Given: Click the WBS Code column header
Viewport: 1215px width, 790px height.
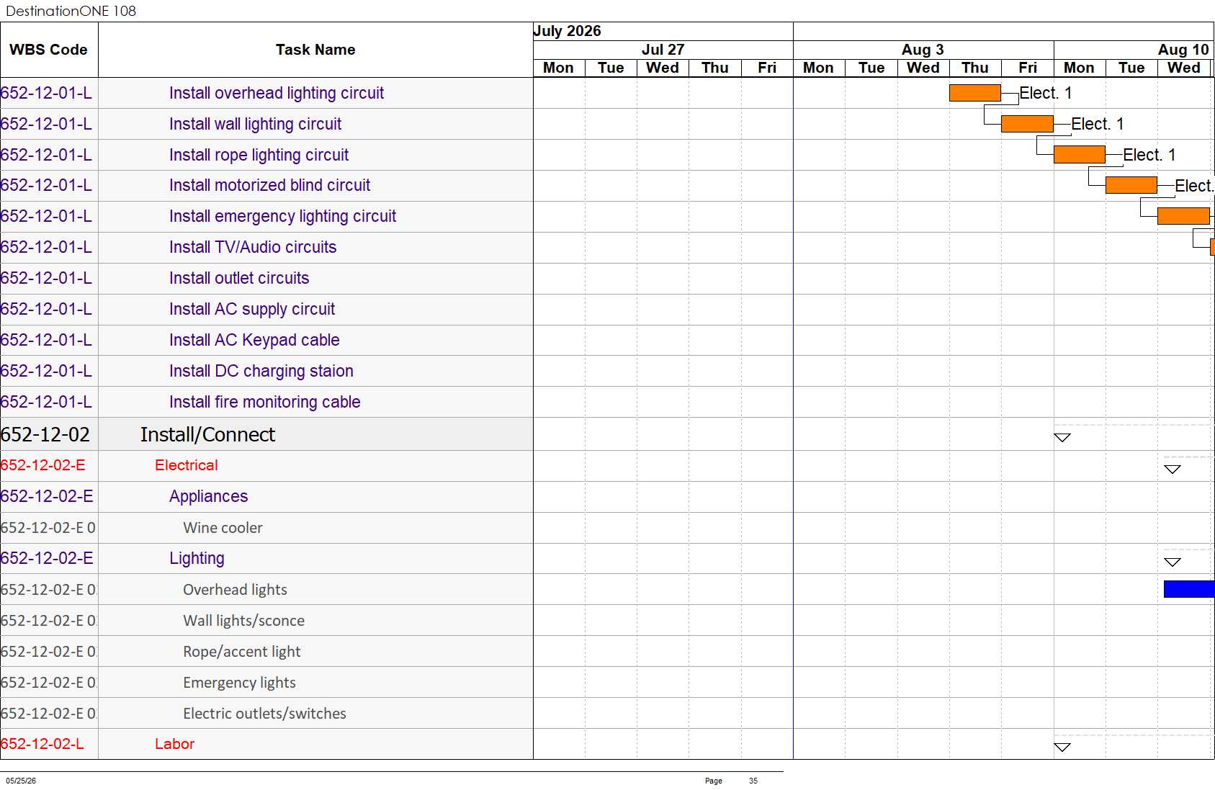Looking at the screenshot, I should coord(49,50).
